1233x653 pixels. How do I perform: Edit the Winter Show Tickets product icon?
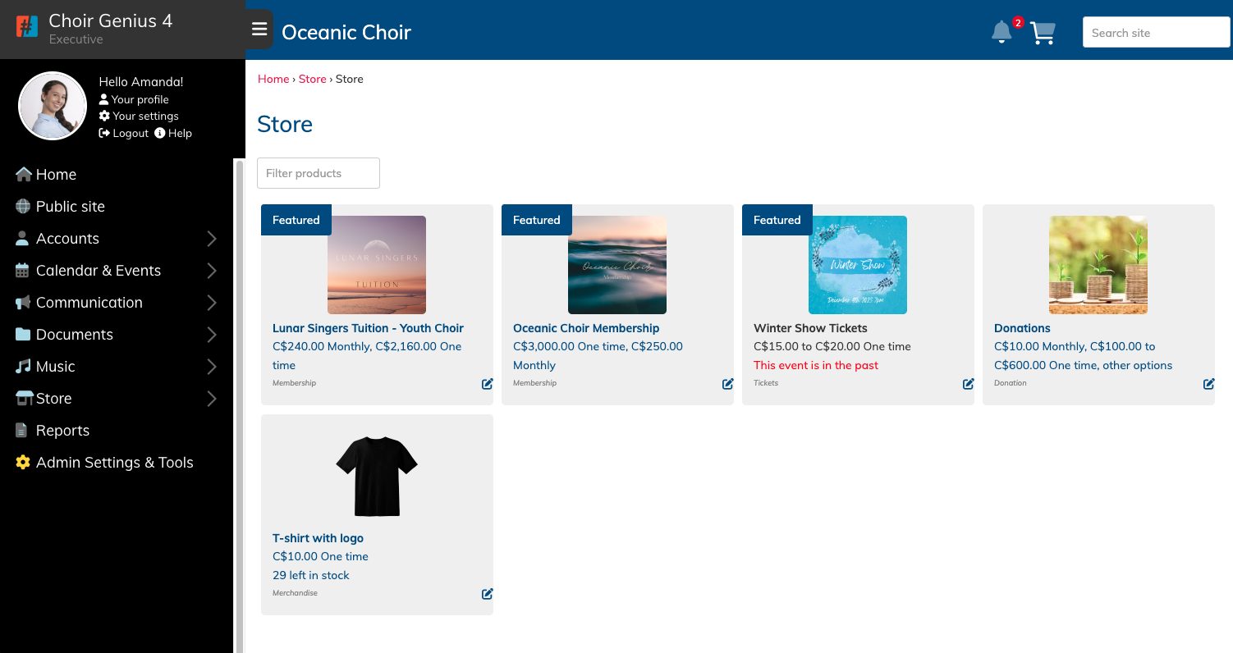pos(969,384)
